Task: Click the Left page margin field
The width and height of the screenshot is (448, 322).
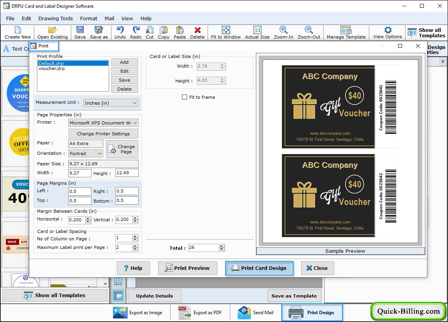Action: pyautogui.click(x=80, y=191)
